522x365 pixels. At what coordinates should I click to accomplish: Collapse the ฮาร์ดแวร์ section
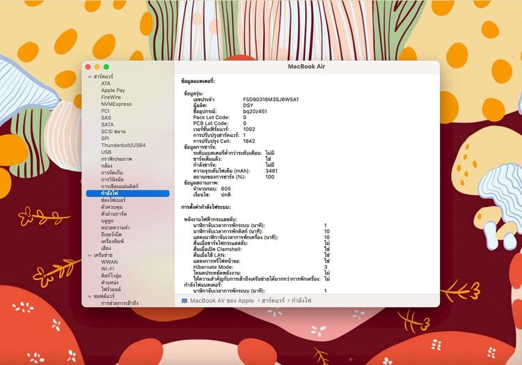pos(90,77)
